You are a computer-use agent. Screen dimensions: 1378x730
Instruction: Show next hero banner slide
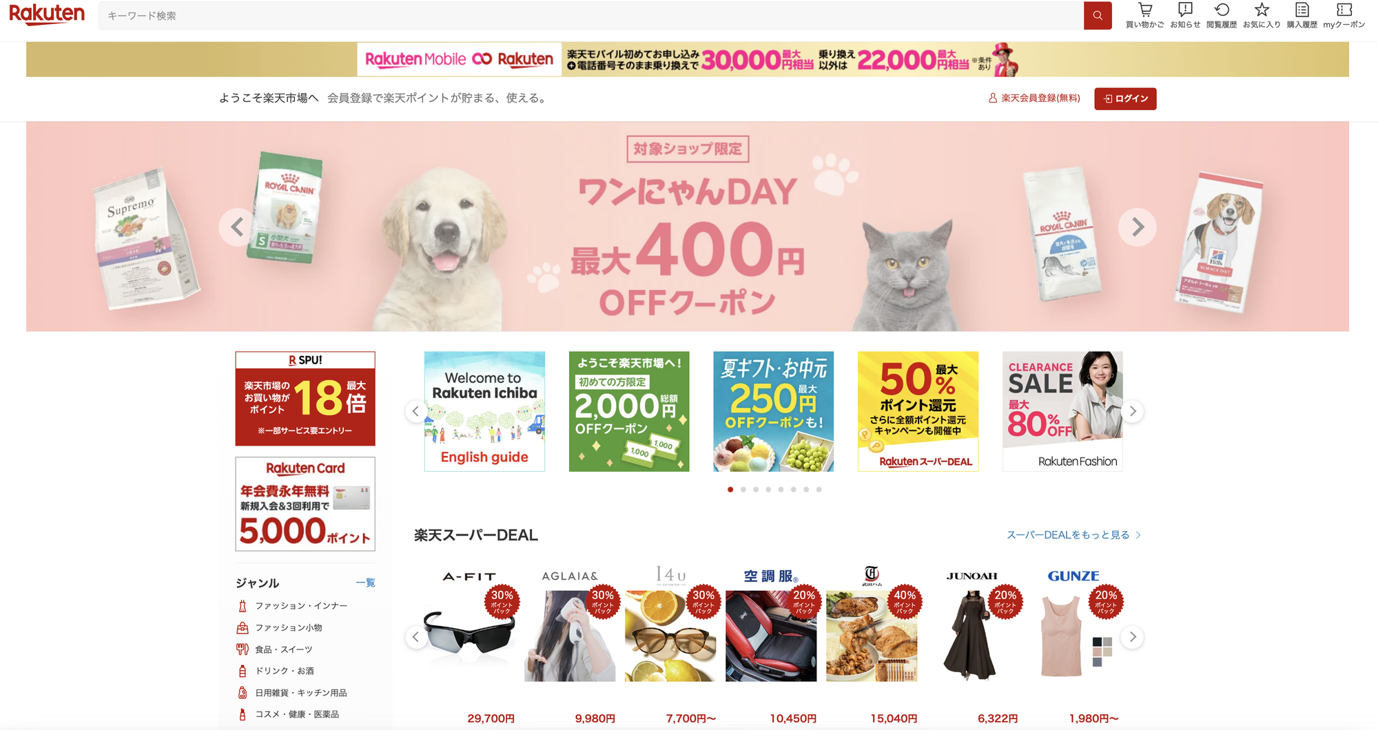[x=1137, y=227]
